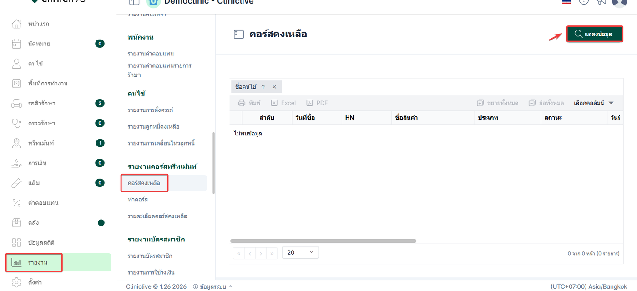
Task: Remove the ชื่อคนไข้ grouping with the X
Action: 274,87
